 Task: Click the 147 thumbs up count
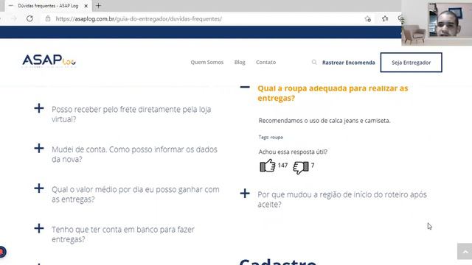[x=282, y=166]
